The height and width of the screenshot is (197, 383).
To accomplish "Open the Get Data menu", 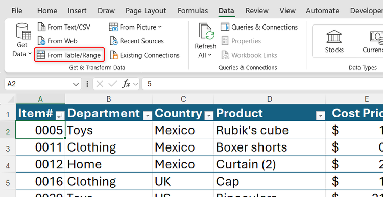I will pos(22,40).
